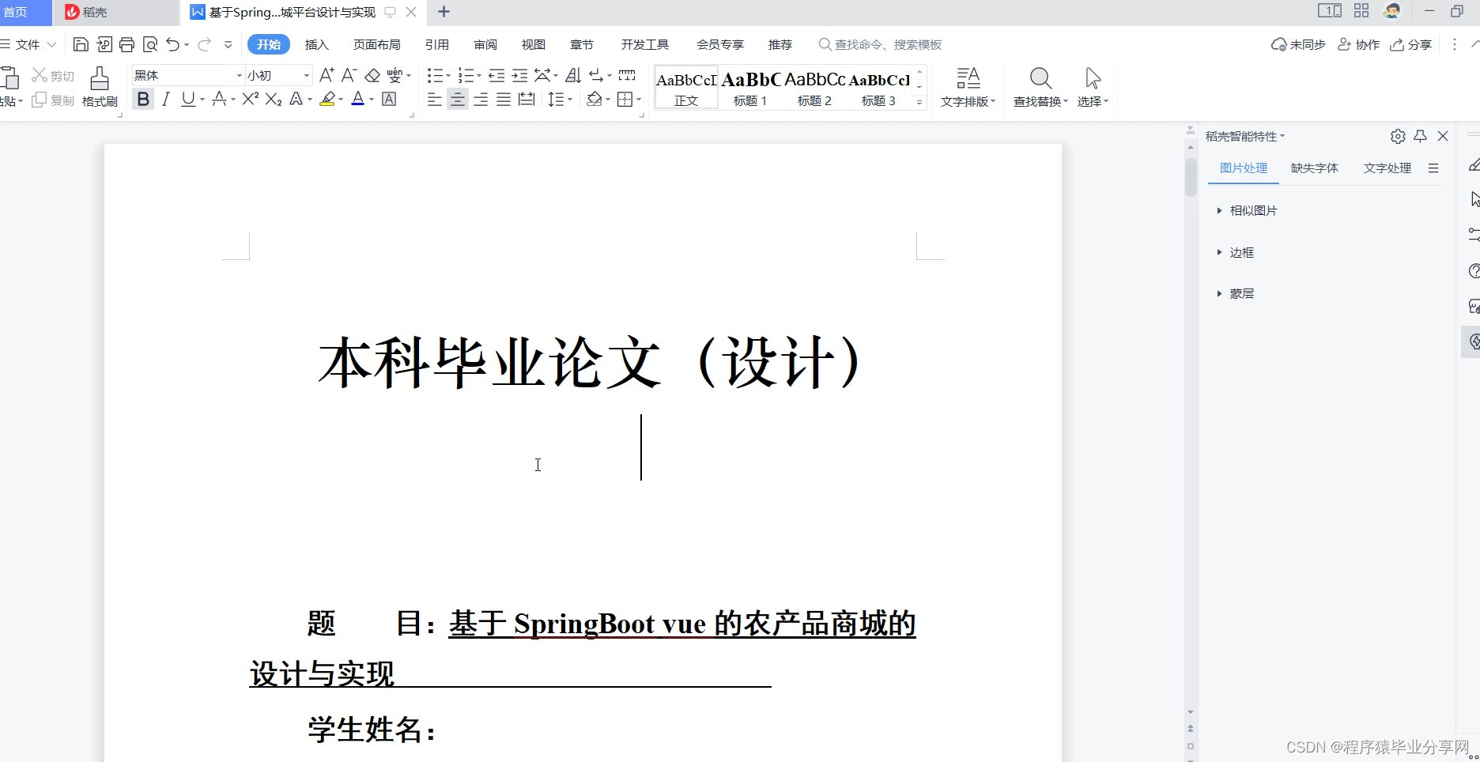Clear formatting with the eraser icon
Image resolution: width=1480 pixels, height=762 pixels.
372,75
